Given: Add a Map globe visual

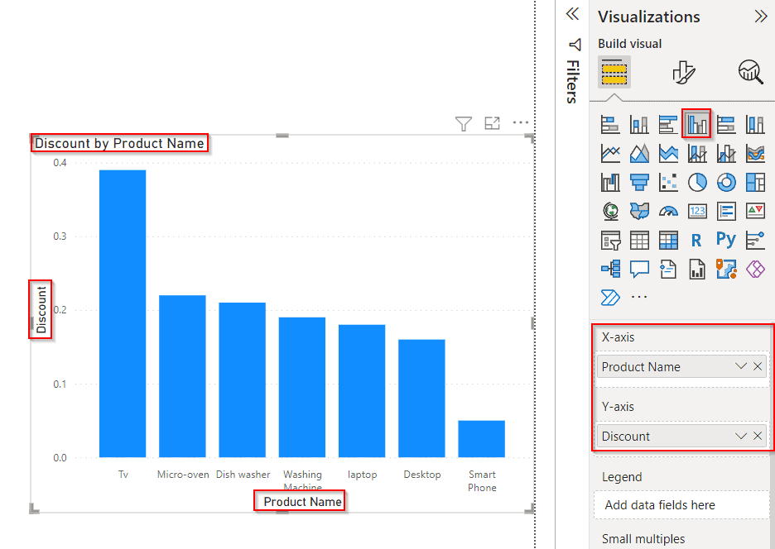Looking at the screenshot, I should click(x=610, y=212).
